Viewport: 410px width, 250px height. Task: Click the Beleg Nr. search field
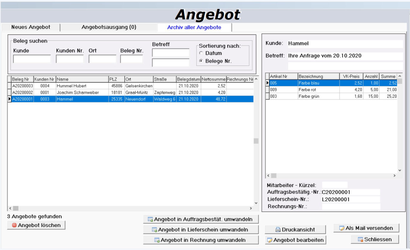[x=131, y=59]
